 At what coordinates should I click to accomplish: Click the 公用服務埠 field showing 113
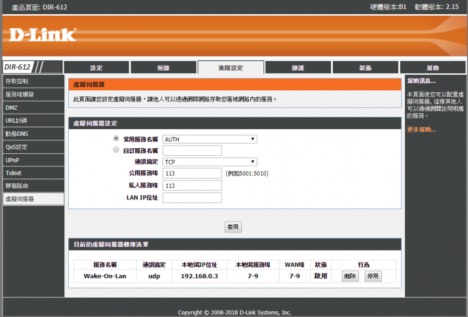pyautogui.click(x=192, y=173)
